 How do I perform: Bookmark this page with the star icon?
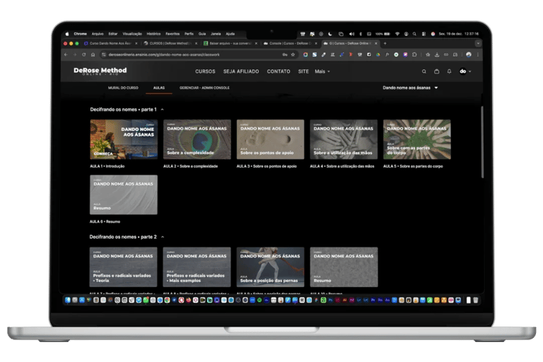tap(293, 54)
